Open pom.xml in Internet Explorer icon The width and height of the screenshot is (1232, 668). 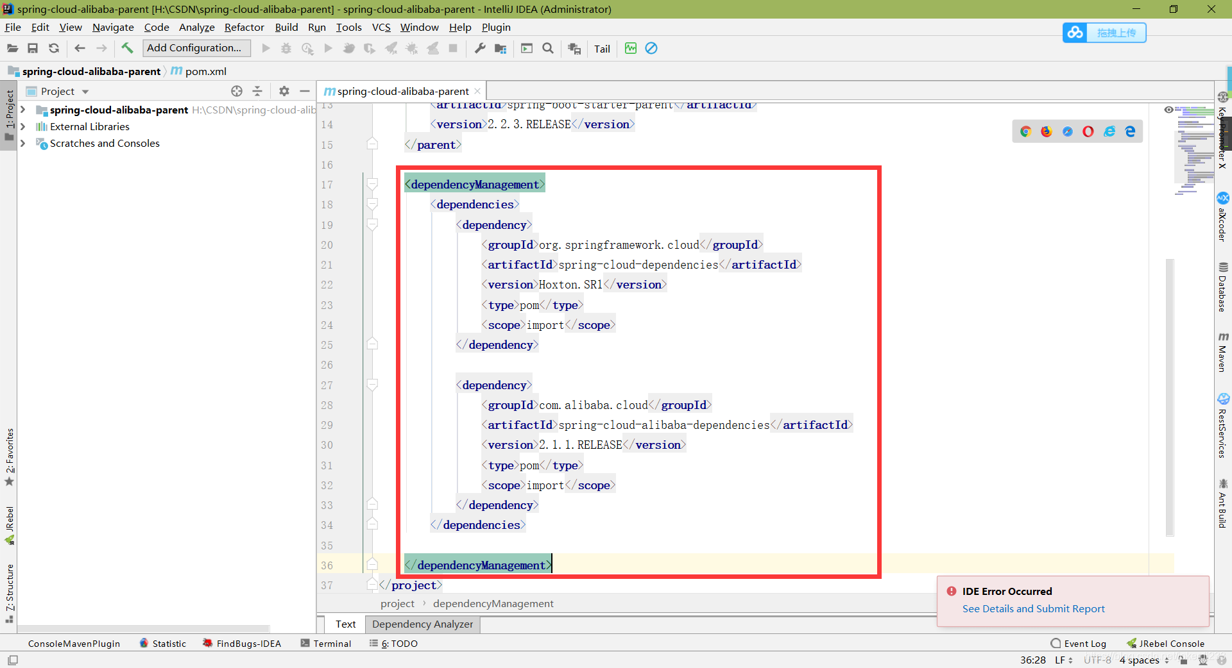pyautogui.click(x=1109, y=131)
